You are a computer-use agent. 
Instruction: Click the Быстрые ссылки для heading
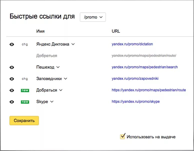pos(42,16)
